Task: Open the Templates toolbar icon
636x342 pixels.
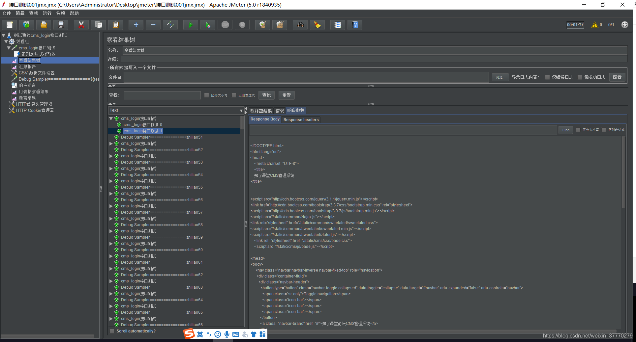Action: tap(26, 25)
